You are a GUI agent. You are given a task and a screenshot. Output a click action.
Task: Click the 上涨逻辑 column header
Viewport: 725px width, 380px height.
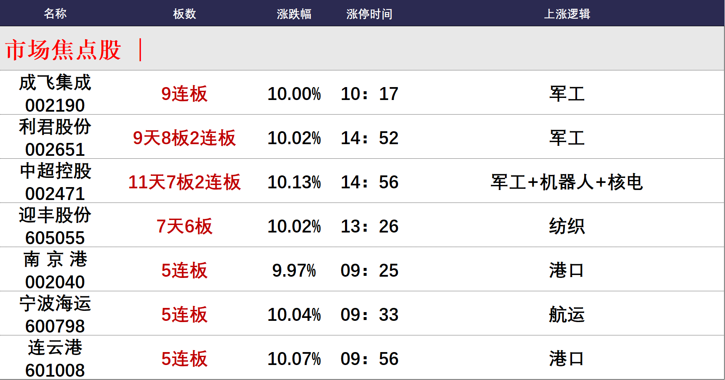(567, 14)
